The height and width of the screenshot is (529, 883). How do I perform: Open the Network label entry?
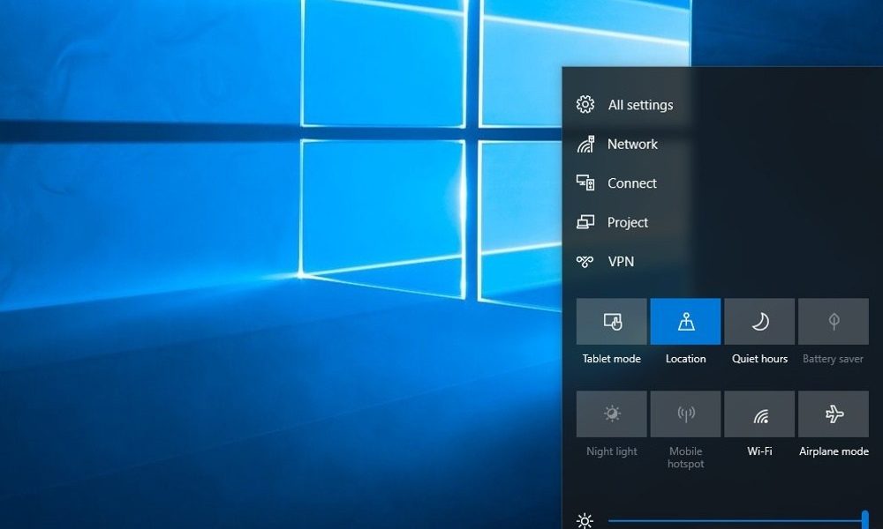pyautogui.click(x=632, y=144)
